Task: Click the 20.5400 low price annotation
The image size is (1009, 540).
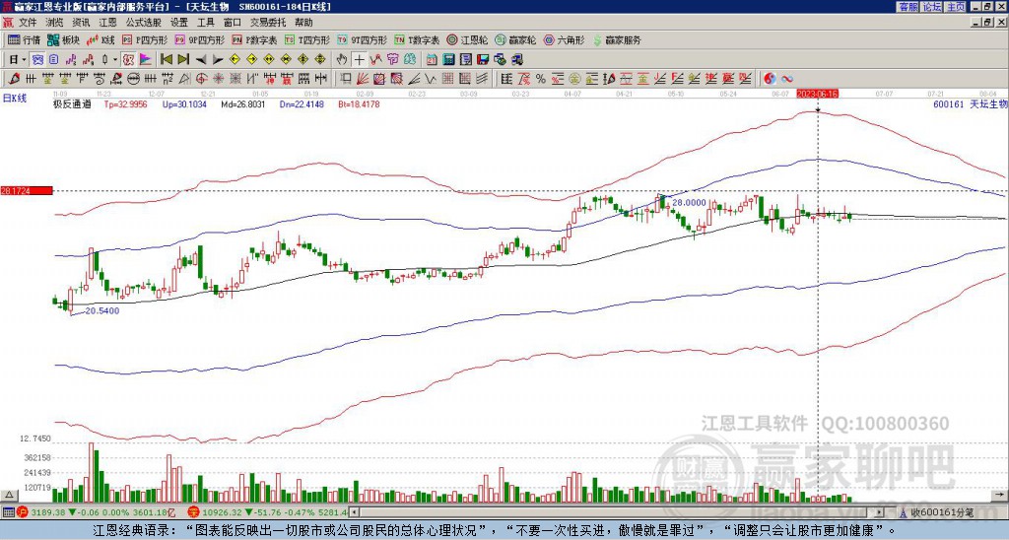Action: (x=102, y=310)
